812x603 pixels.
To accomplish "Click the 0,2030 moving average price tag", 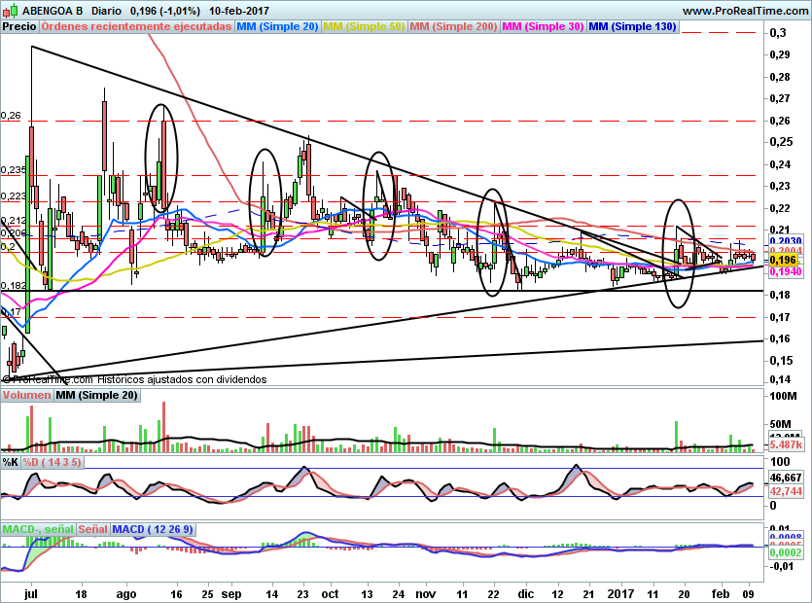I will coord(785,241).
